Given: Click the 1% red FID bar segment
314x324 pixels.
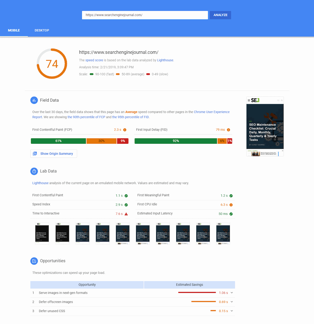Looking at the screenshot, I should [230, 141].
